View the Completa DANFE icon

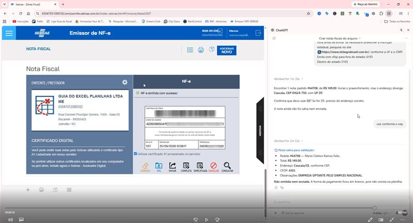[186, 167]
